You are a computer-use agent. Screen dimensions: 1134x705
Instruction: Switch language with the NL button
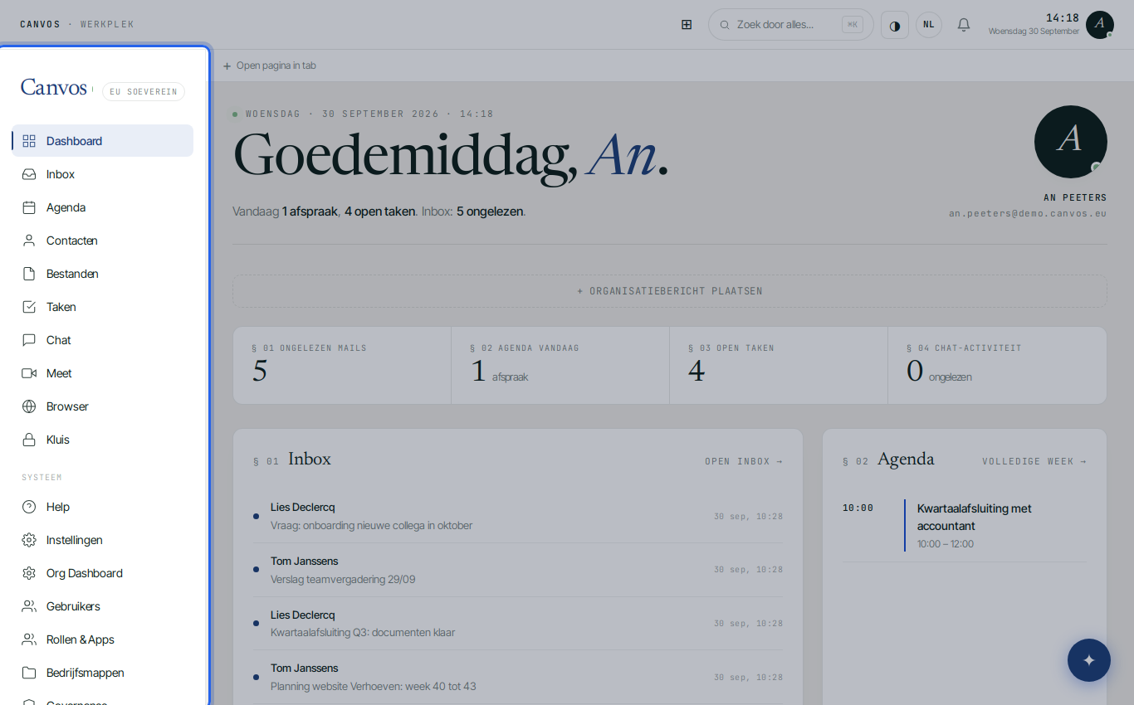coord(929,25)
